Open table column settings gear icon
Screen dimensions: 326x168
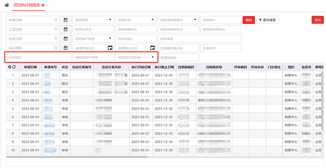coord(9,67)
